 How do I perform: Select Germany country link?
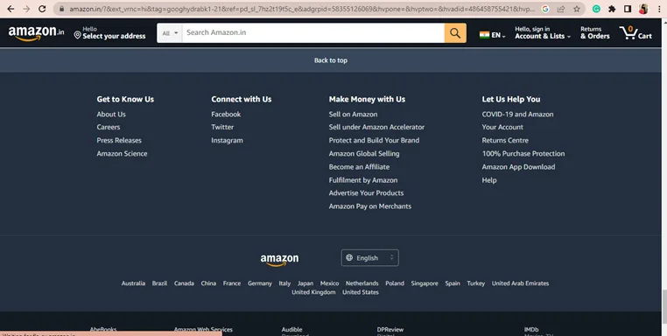(259, 283)
